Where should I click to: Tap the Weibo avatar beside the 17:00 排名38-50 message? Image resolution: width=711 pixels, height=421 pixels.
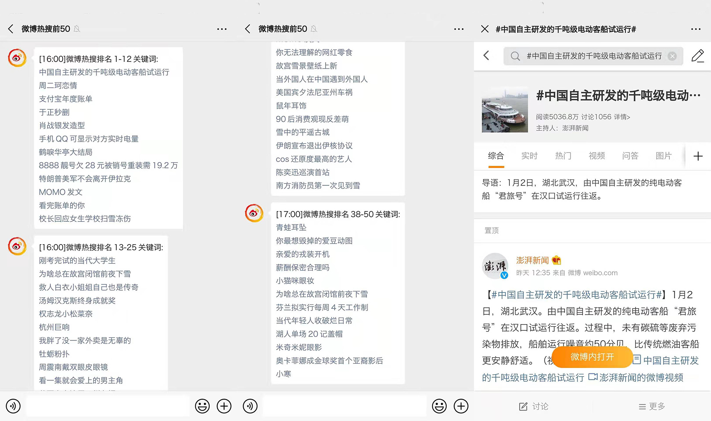(x=254, y=213)
